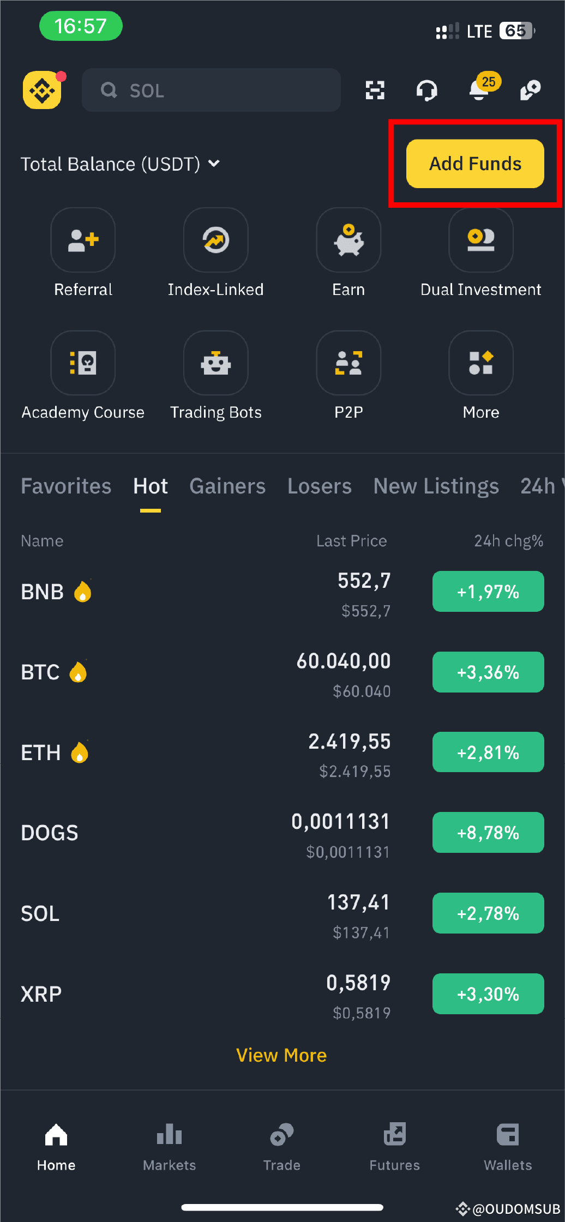Open Dual Investment shortcut
This screenshot has height=1222, width=565.
click(480, 240)
